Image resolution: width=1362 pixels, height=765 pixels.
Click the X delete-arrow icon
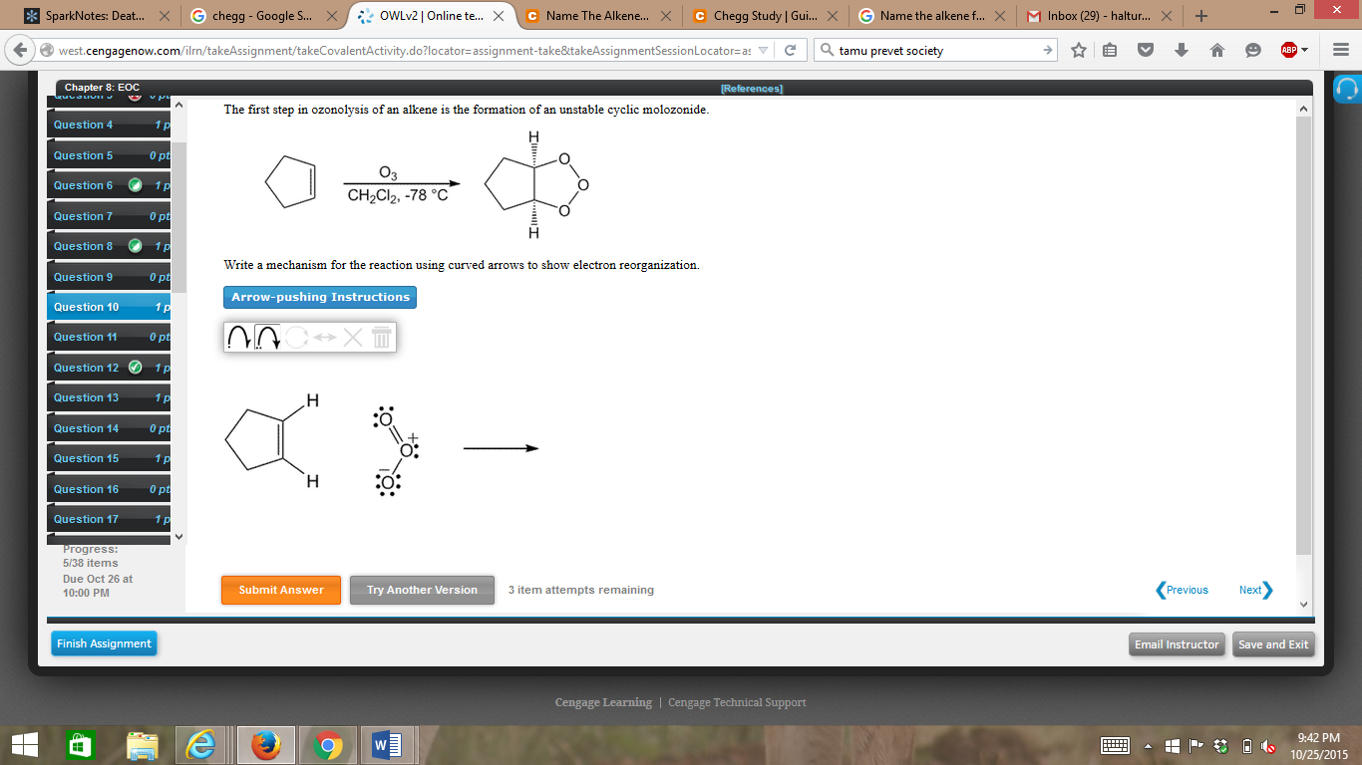click(351, 337)
